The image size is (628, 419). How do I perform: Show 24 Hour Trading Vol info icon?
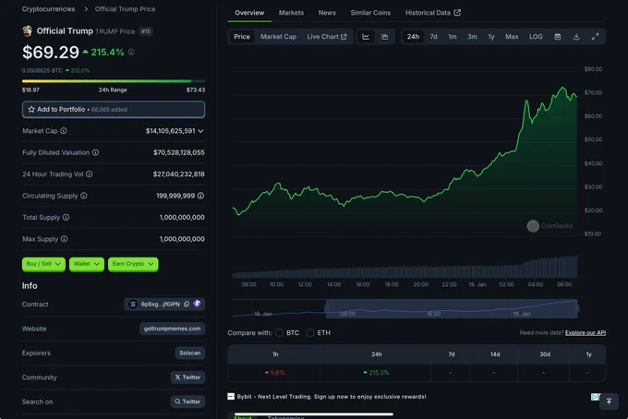90,174
